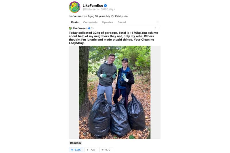Viewport: 230px width, 153px height.
Task: Open the 470 comments button
Action: tap(106, 150)
